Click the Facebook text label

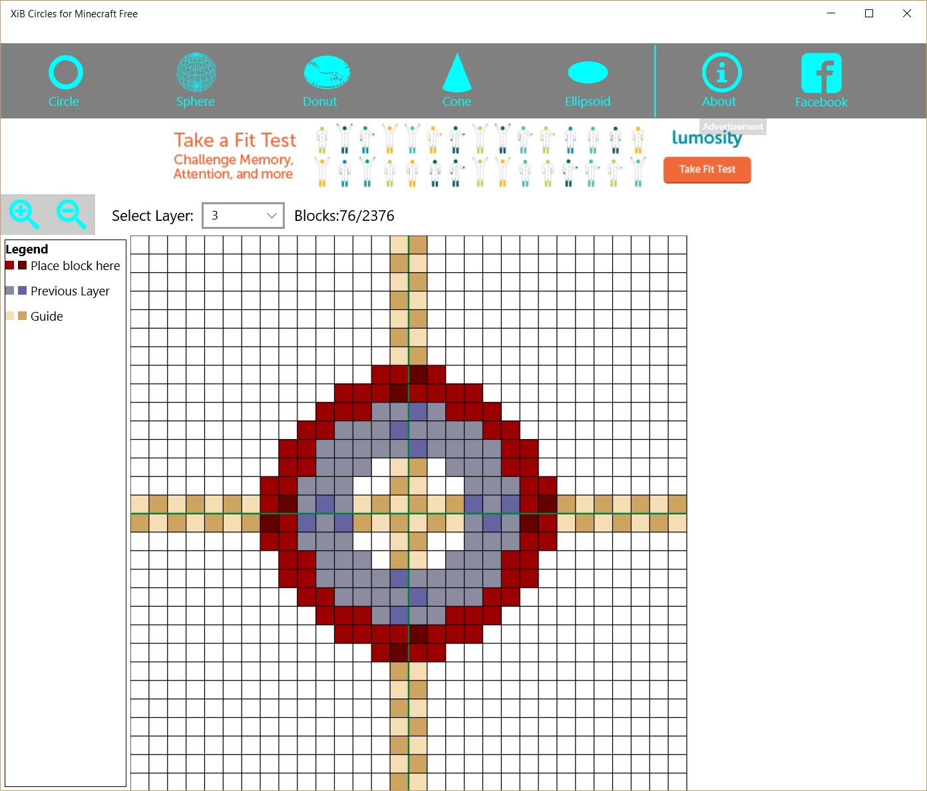(x=821, y=102)
